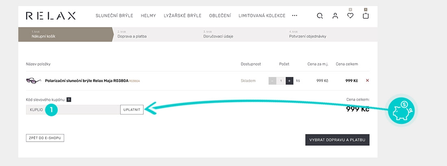The width and height of the screenshot is (447, 166).
Task: Click the discount coupon code field
Action: click(x=73, y=110)
